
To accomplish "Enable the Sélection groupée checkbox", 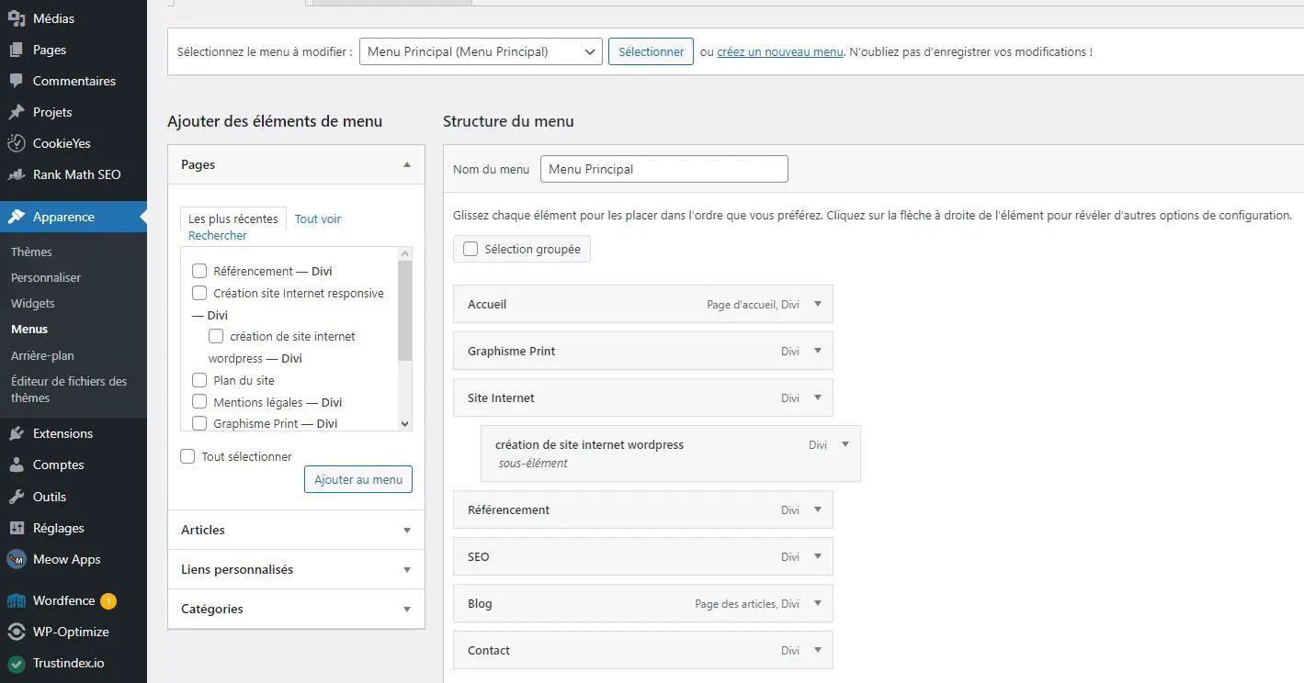I will [x=471, y=249].
